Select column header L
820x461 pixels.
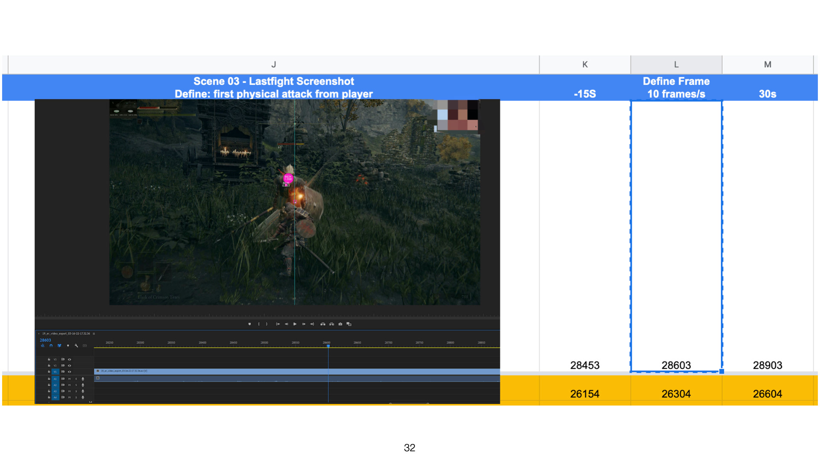676,64
